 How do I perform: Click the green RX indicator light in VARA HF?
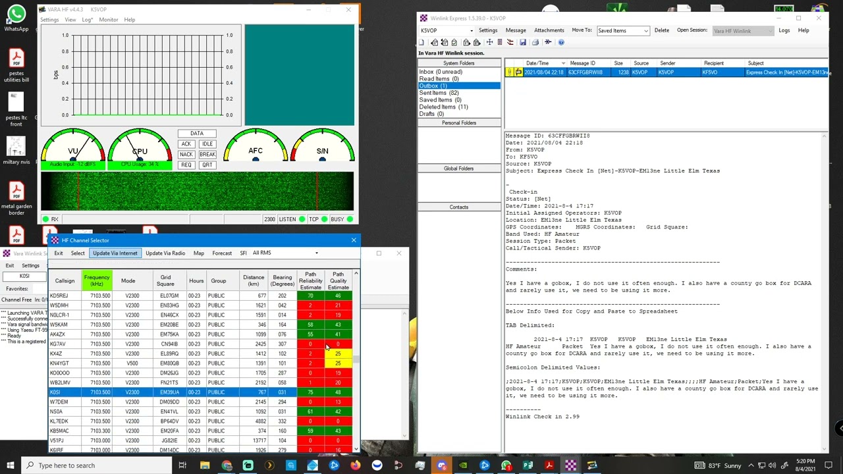click(45, 219)
